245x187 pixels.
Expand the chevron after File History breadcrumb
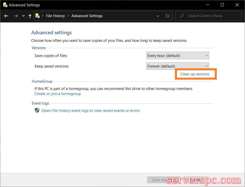click(68, 16)
